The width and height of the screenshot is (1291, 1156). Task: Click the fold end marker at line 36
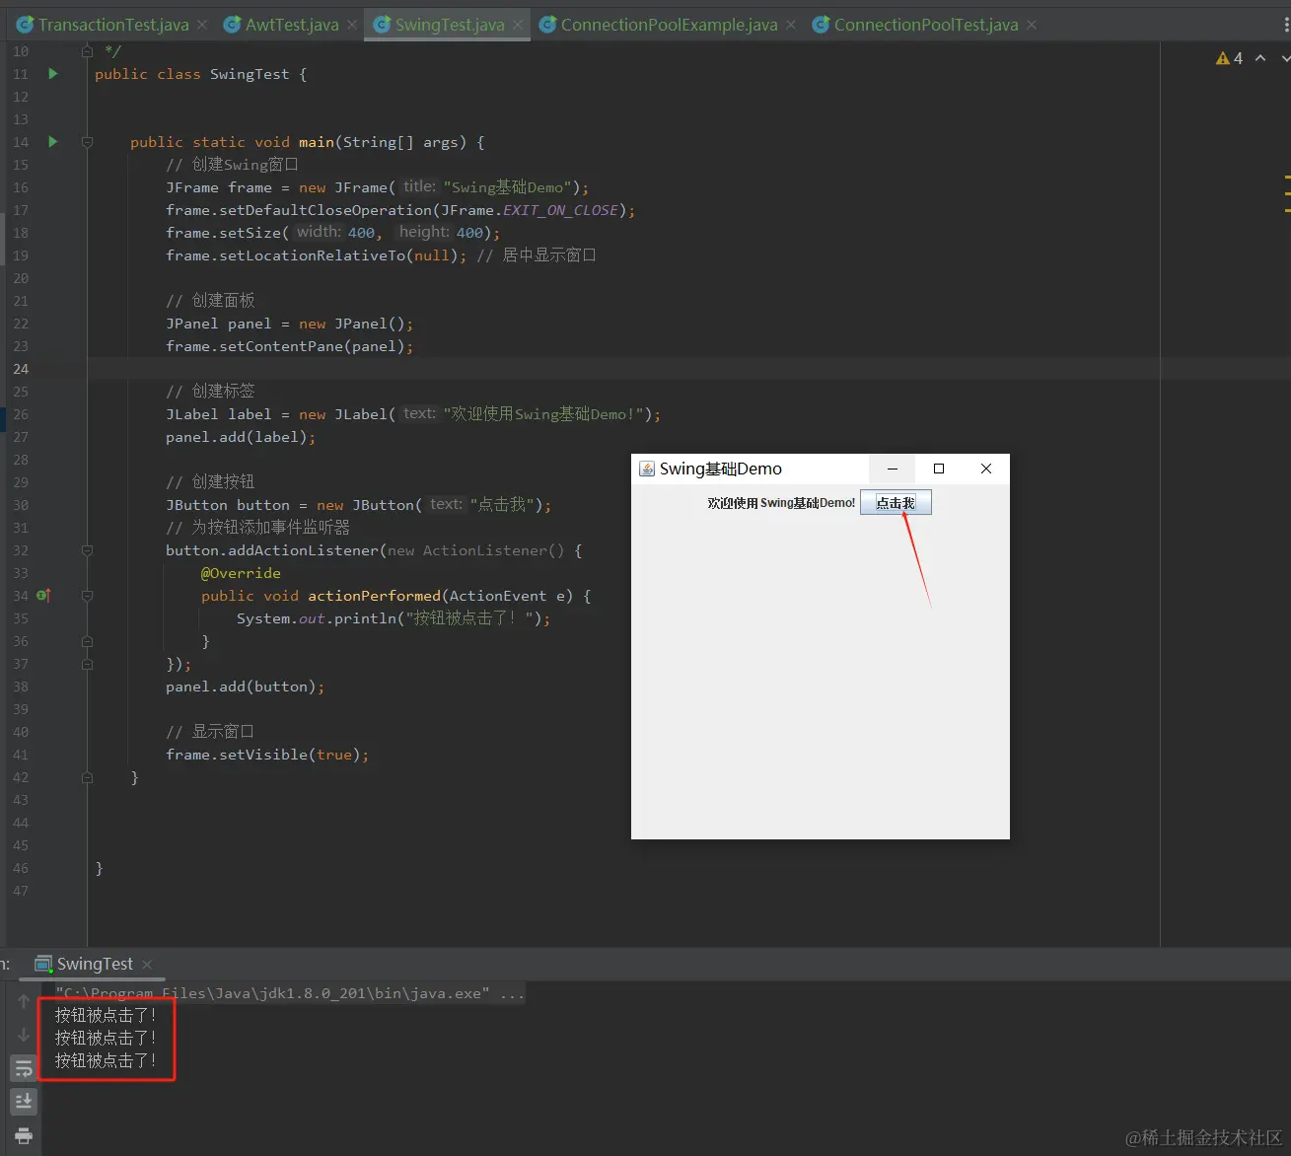tap(87, 641)
